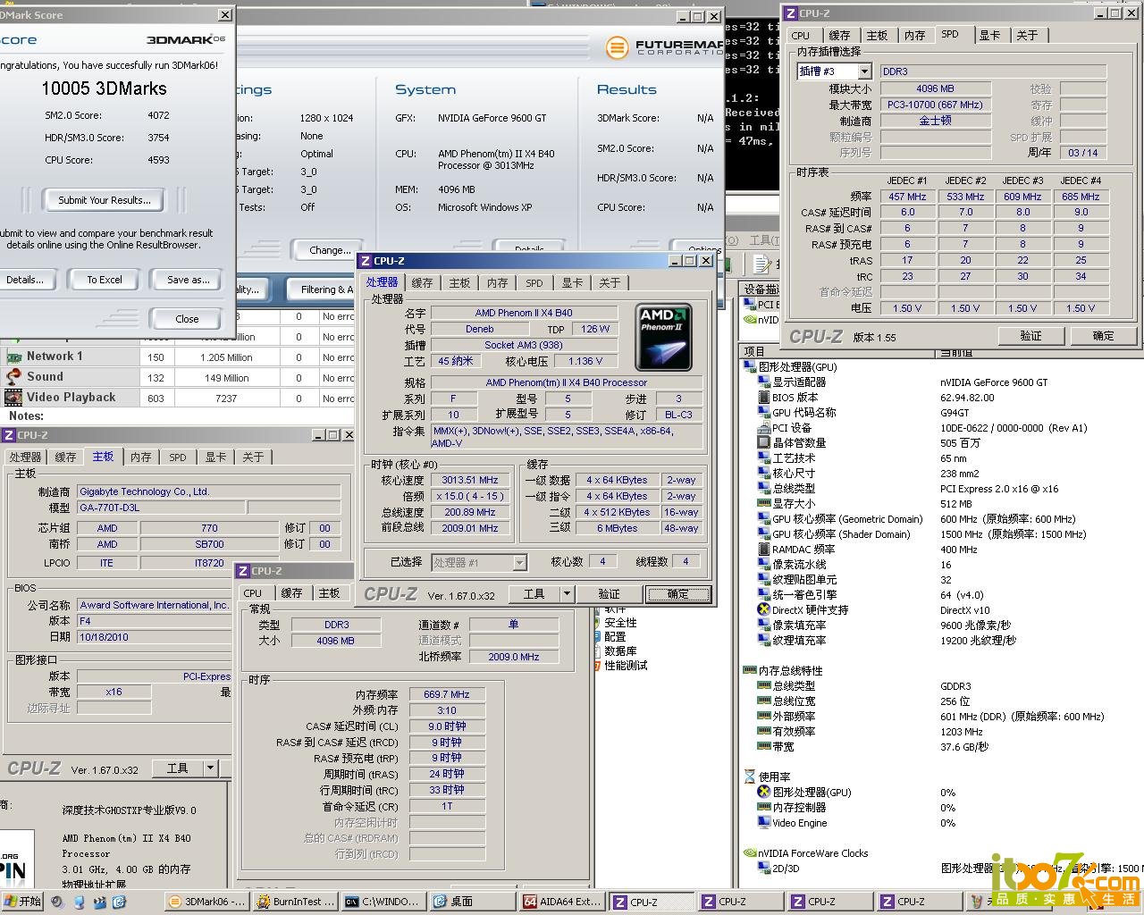Click the 使用率 hourglass icon
Screen dimensions: 1144x915
(x=750, y=777)
